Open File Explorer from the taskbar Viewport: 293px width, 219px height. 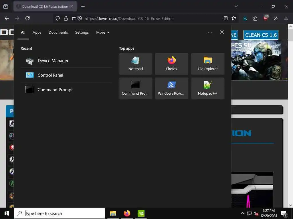[x=113, y=213]
